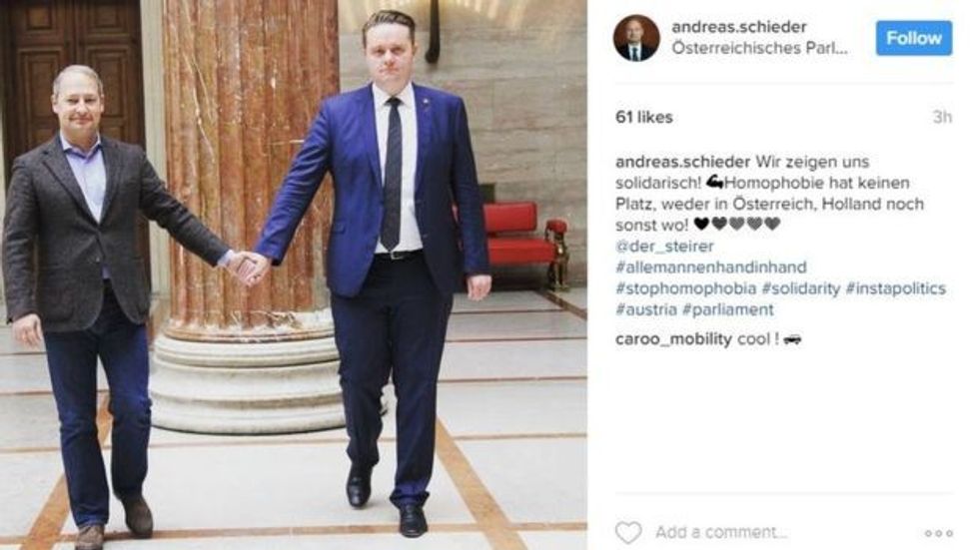Open andreas.schieder username in post header
Image resolution: width=979 pixels, height=550 pixels.
(x=738, y=27)
